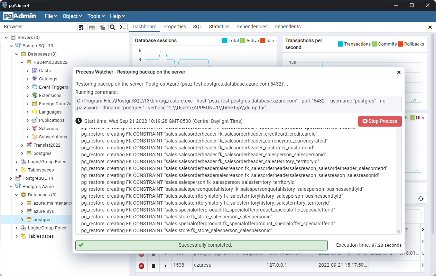Open the Search objects dialog
Screen dimensions: 436x276
[x=113, y=27]
